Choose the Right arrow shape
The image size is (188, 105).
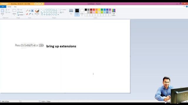(51, 12)
